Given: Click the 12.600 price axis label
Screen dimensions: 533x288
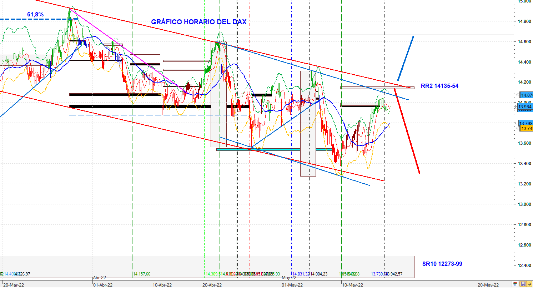Looking at the screenshot, I should (525, 245).
